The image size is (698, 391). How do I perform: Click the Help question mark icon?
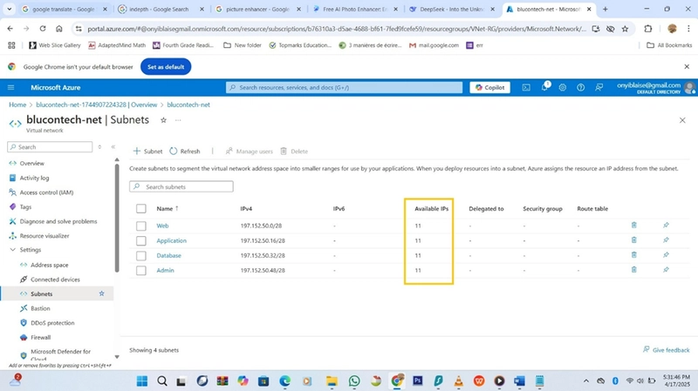tap(580, 88)
